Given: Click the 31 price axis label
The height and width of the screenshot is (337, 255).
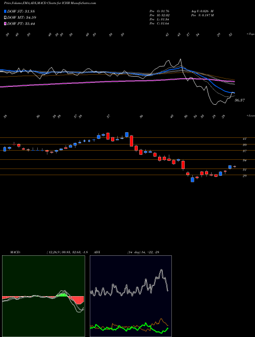Looking at the screenshot, I should click(x=244, y=170).
